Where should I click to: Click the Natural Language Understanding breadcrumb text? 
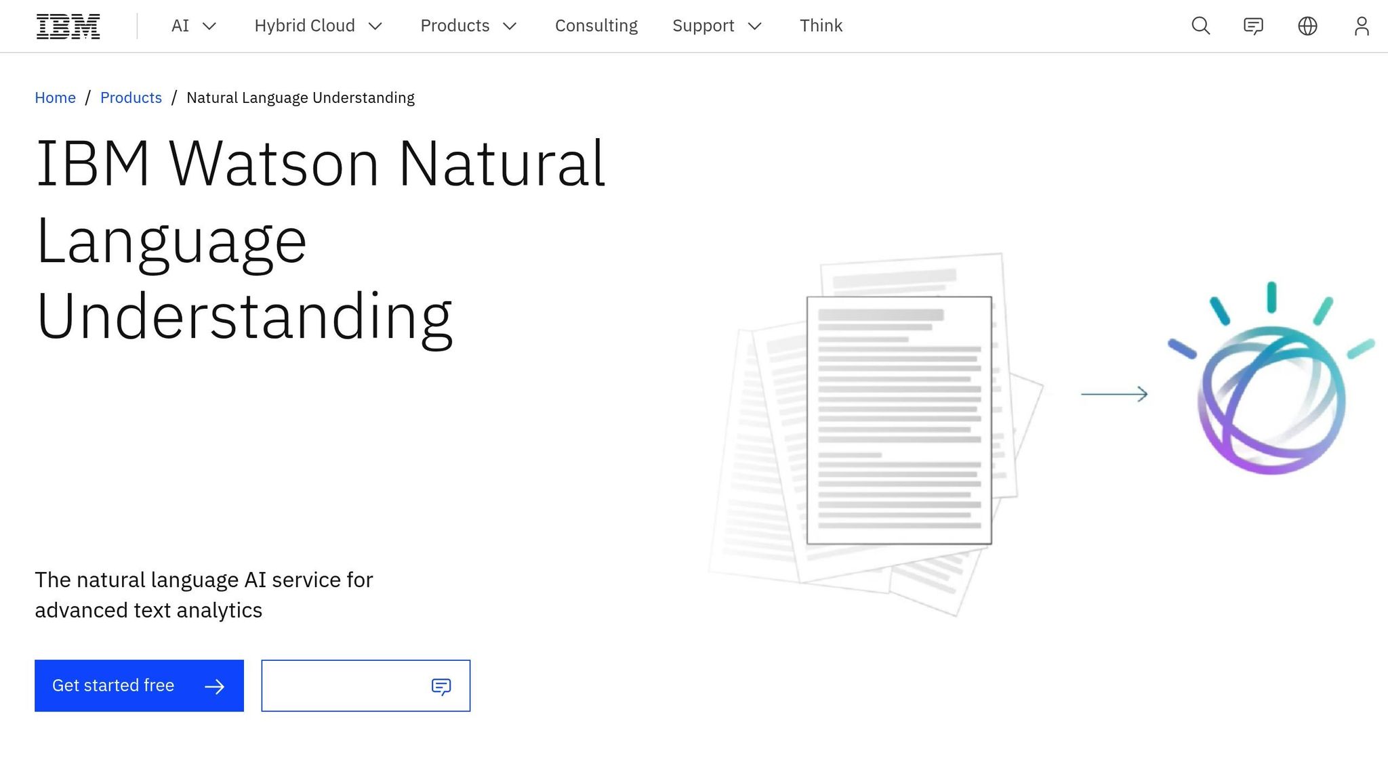click(300, 97)
